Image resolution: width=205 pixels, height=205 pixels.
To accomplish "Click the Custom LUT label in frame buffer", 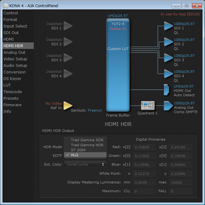I will tap(118, 49).
